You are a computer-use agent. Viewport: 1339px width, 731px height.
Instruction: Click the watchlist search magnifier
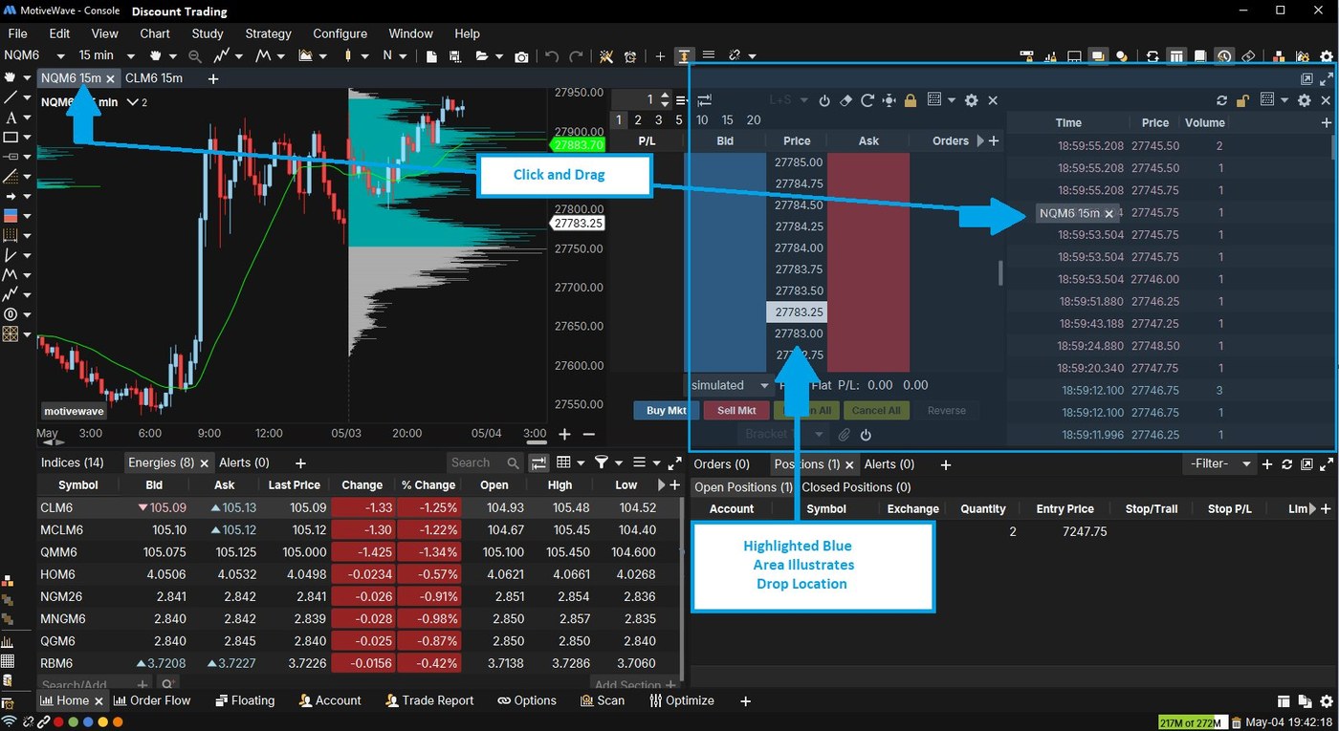(513, 462)
